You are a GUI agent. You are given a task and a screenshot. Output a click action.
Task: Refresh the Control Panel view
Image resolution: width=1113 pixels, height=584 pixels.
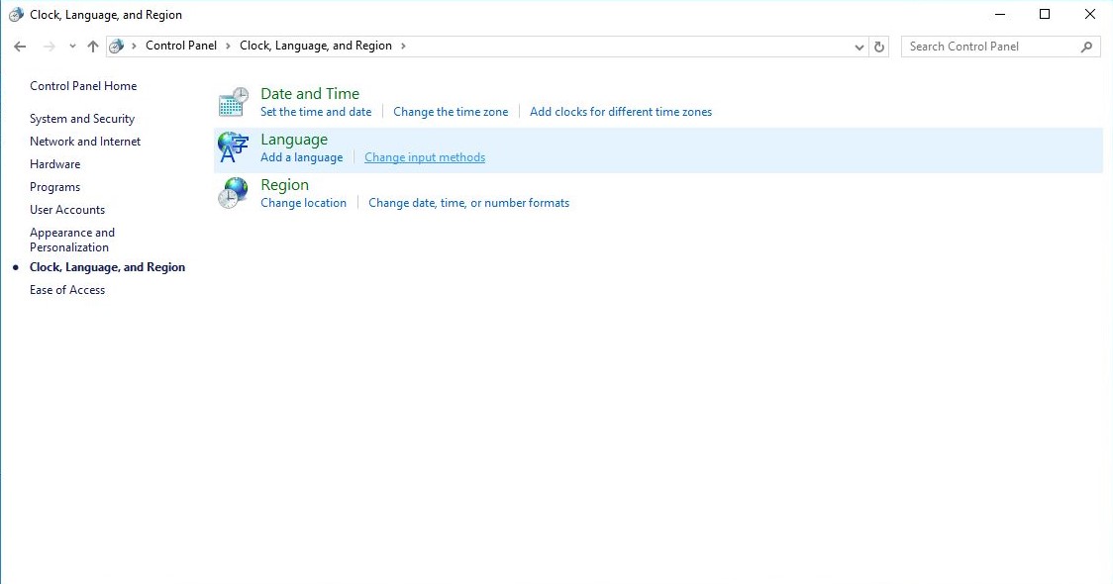pyautogui.click(x=878, y=47)
